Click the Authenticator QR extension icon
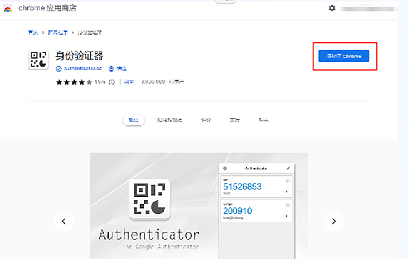This screenshot has height=259, width=408. pyautogui.click(x=38, y=60)
